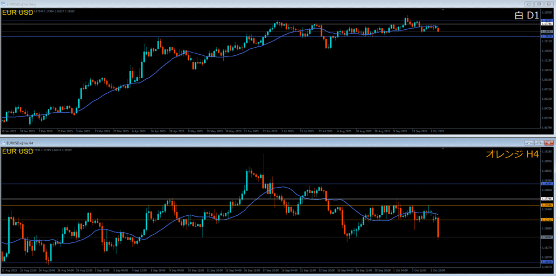Image resolution: width=556 pixels, height=276 pixels.
Task: Select the blue 1.15818 price tag in Daily chart
Action: click(546, 36)
